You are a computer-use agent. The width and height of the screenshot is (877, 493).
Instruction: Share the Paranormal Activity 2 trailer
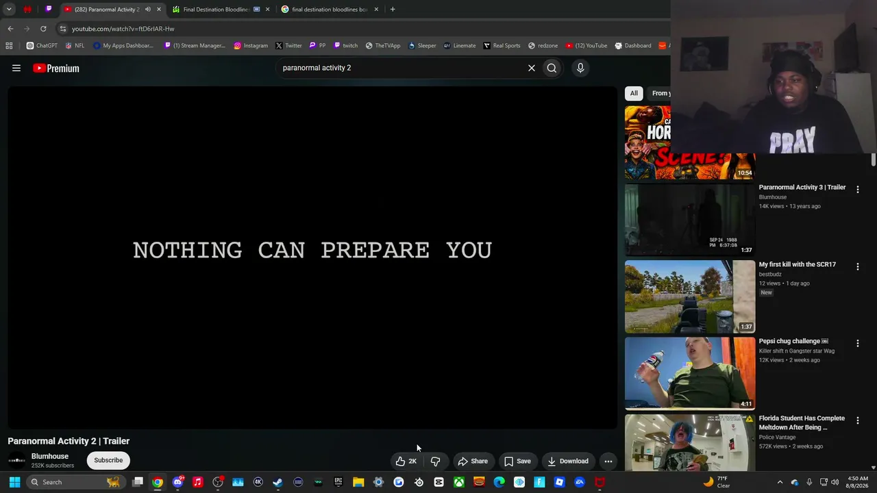[473, 461]
